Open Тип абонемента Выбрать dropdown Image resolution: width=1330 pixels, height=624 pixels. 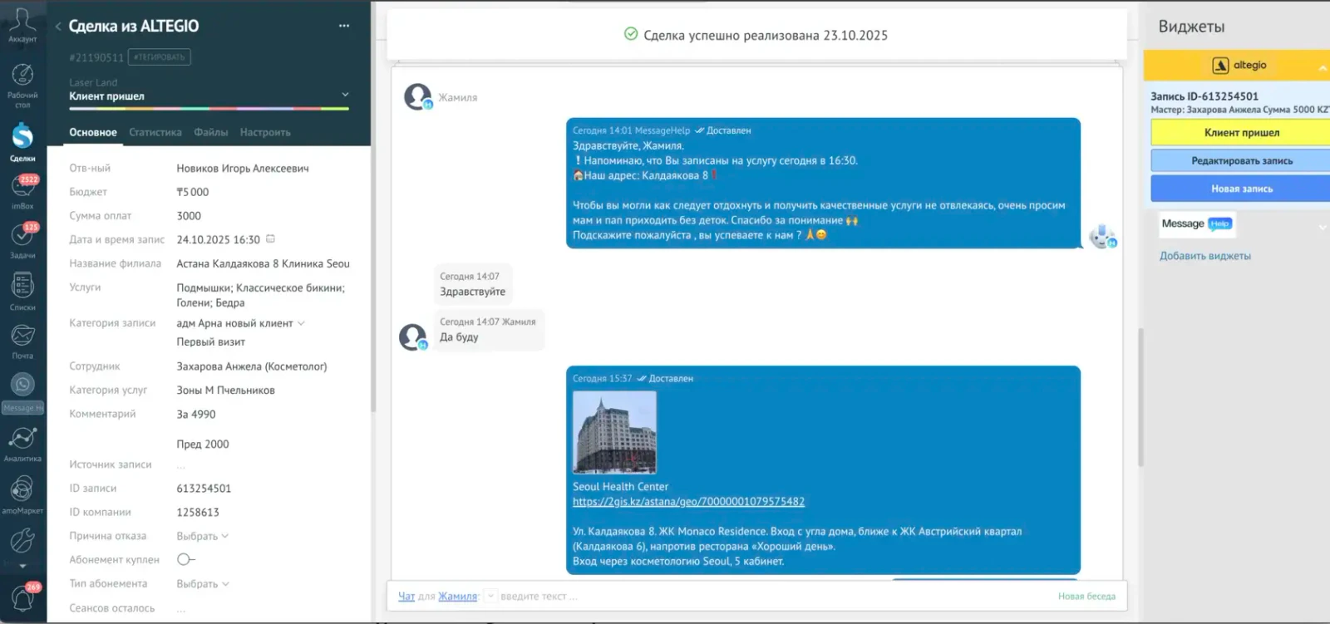202,584
